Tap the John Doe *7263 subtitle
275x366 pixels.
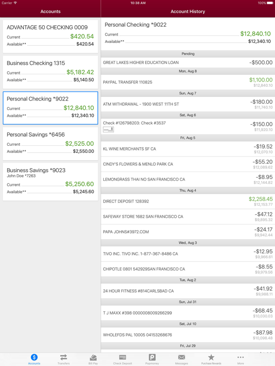point(21,176)
